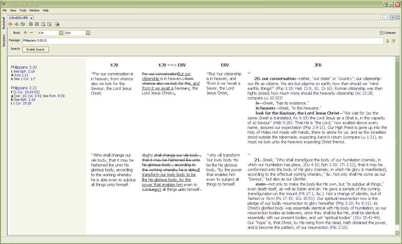Uncheck the Compare checkbox
The width and height of the screenshot is (402, 244).
click(382, 33)
